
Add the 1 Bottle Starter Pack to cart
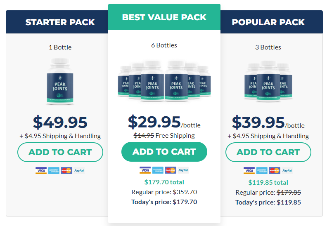(60, 152)
